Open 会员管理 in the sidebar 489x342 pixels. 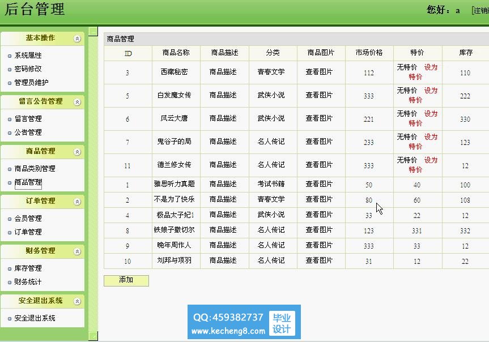click(28, 219)
